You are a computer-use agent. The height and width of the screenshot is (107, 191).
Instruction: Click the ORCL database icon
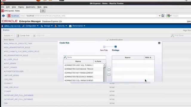coord(2,26)
